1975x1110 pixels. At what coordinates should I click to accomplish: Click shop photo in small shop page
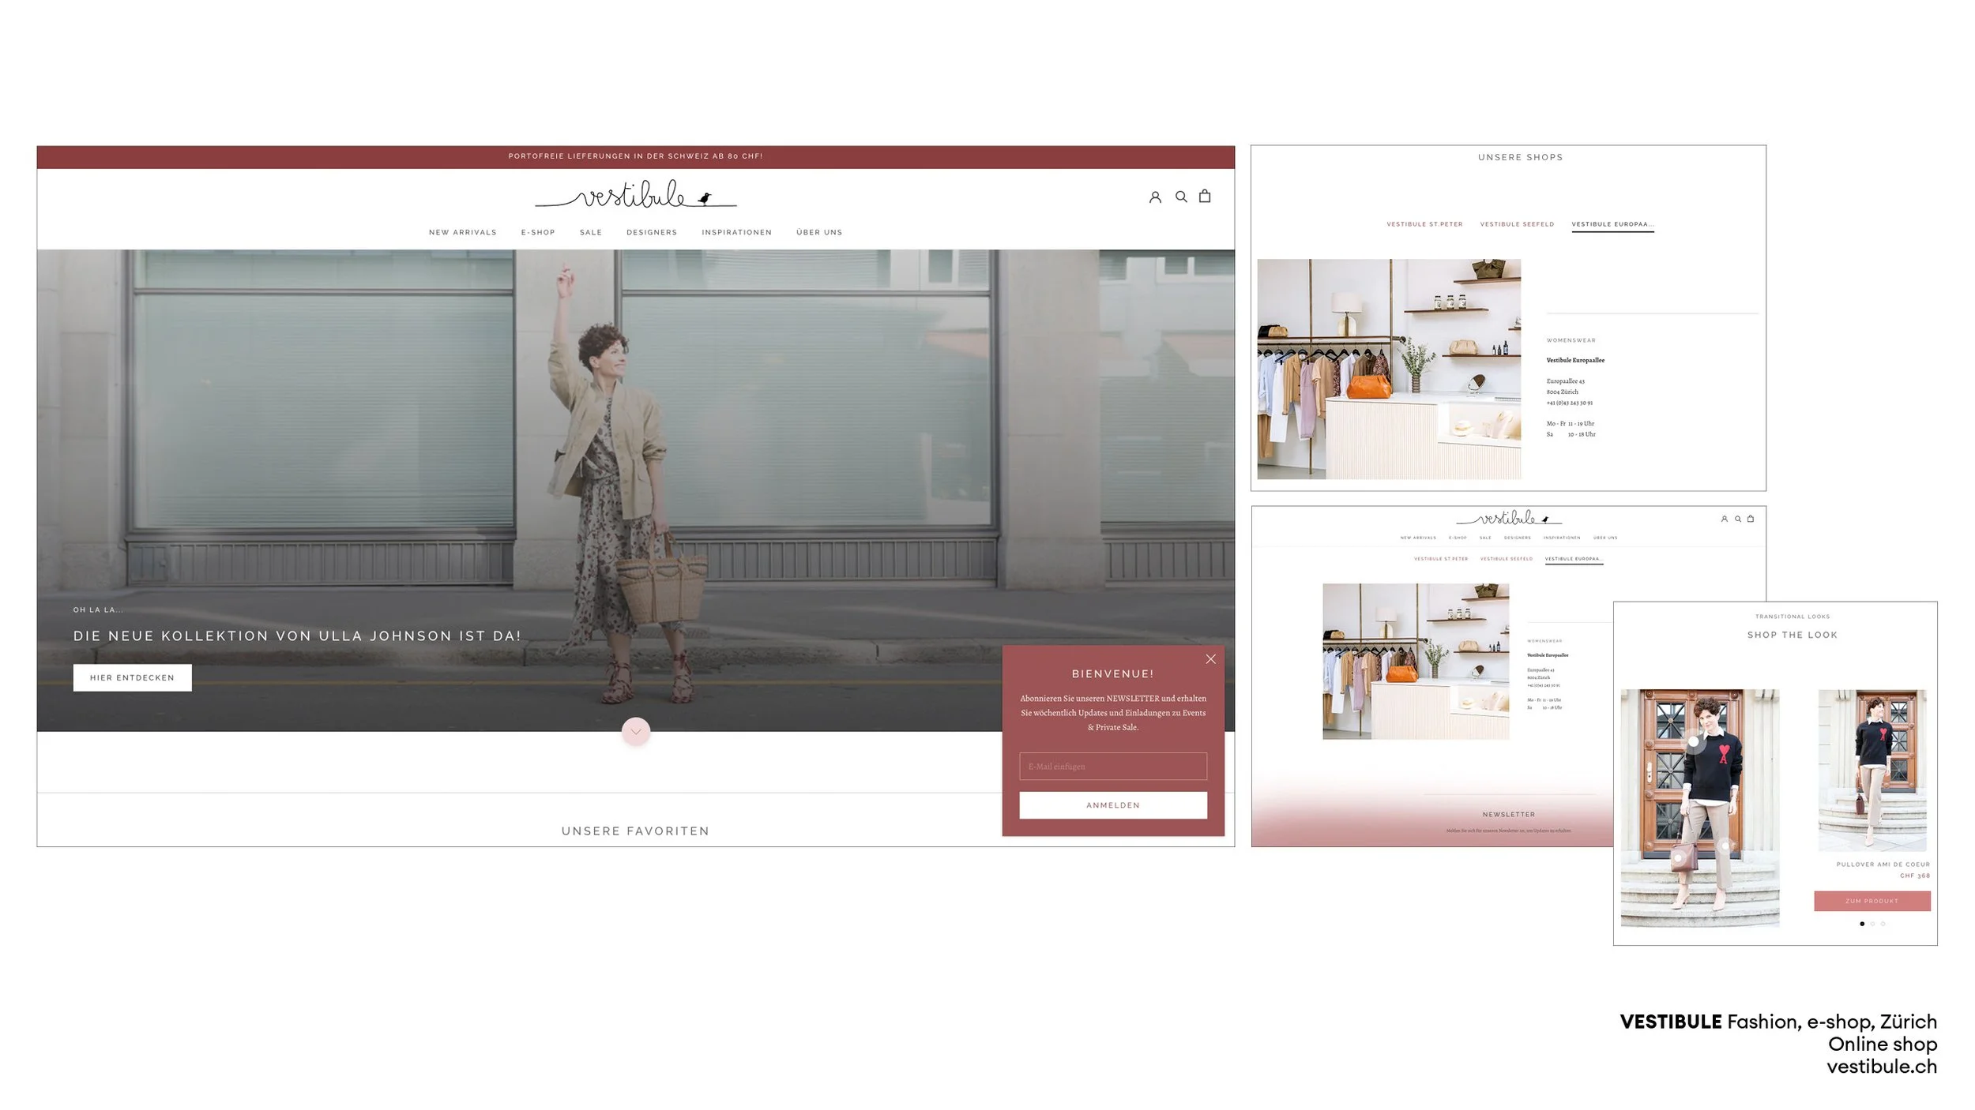[1416, 662]
